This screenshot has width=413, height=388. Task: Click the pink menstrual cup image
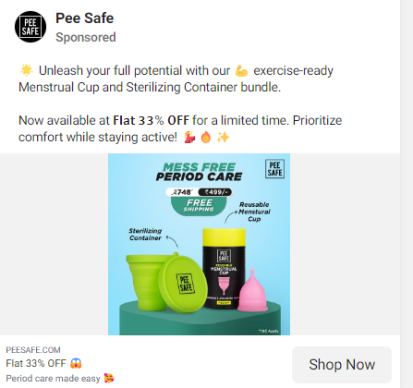point(253,290)
